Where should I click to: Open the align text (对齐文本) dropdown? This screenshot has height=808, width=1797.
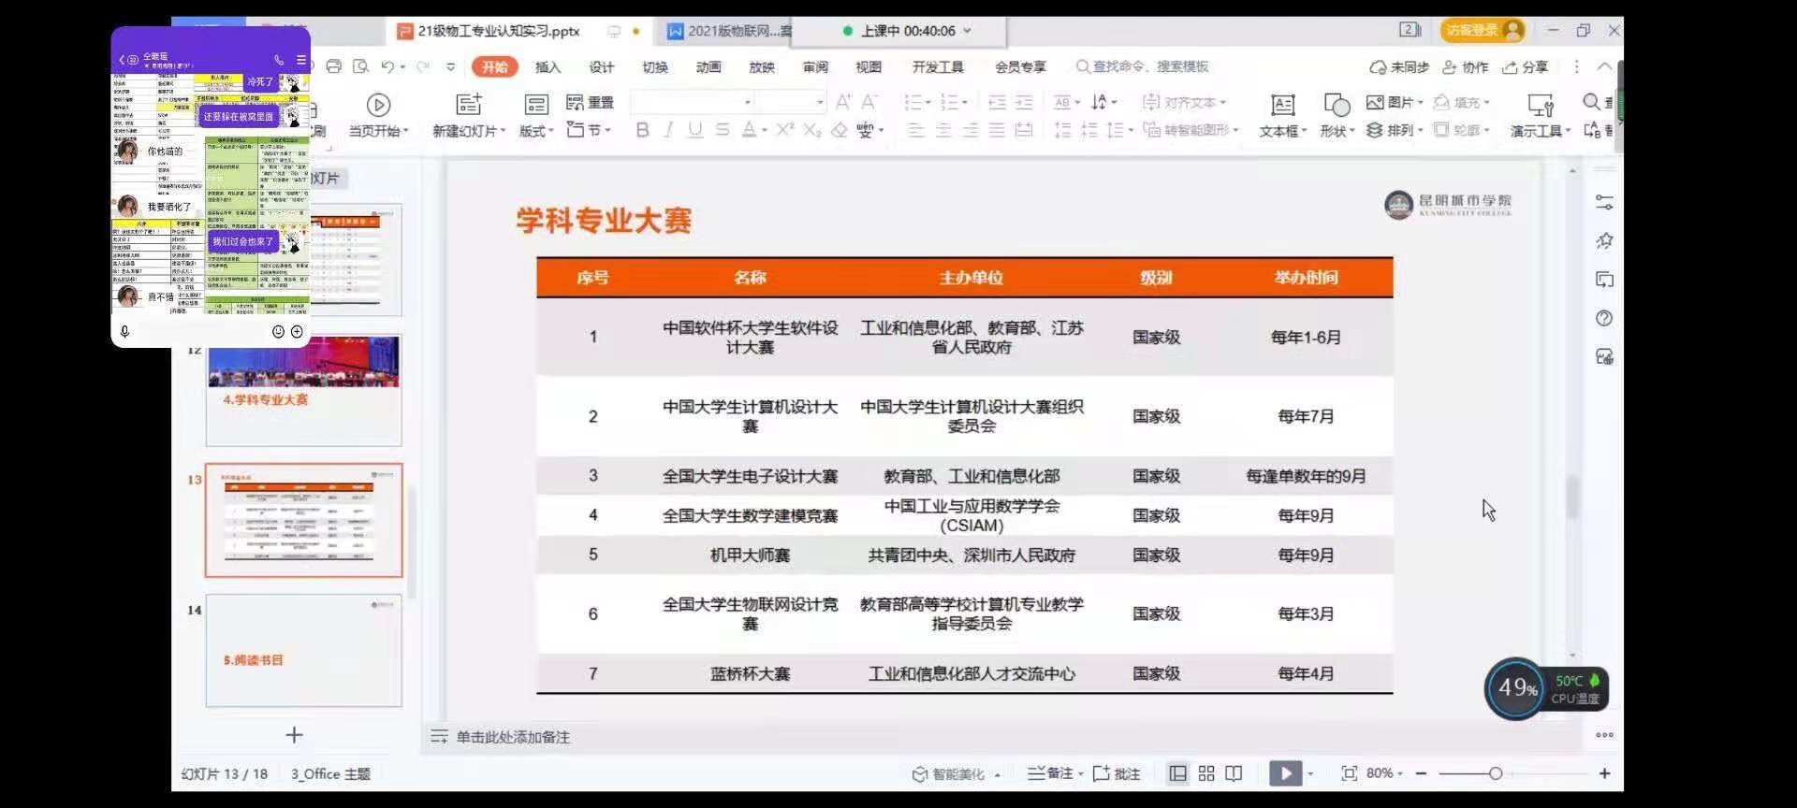click(x=1184, y=102)
